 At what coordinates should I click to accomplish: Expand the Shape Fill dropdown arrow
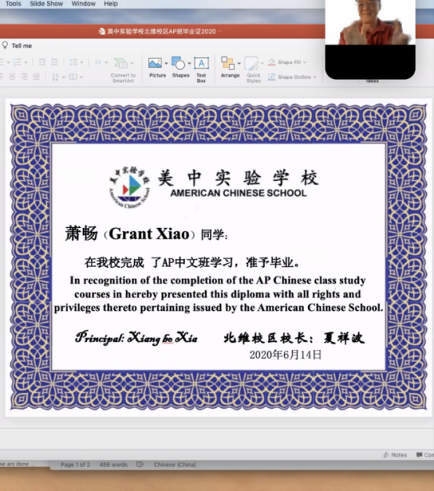305,63
